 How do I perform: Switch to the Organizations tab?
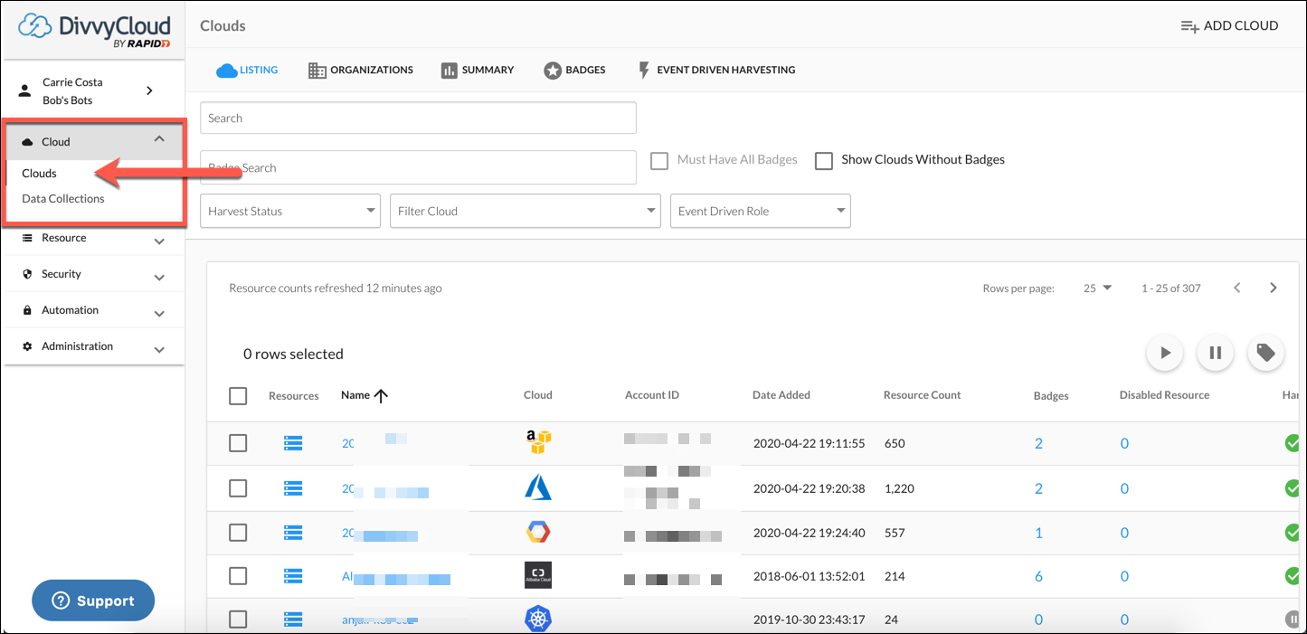click(361, 70)
